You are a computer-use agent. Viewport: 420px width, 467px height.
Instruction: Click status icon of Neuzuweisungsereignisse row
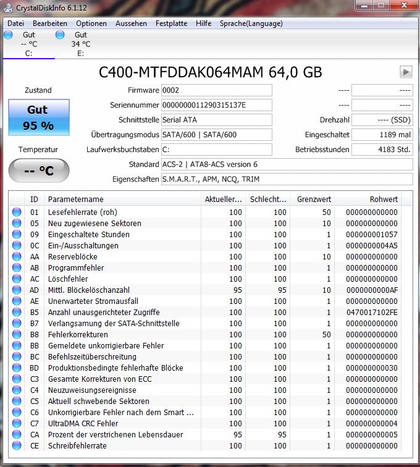pos(17,390)
